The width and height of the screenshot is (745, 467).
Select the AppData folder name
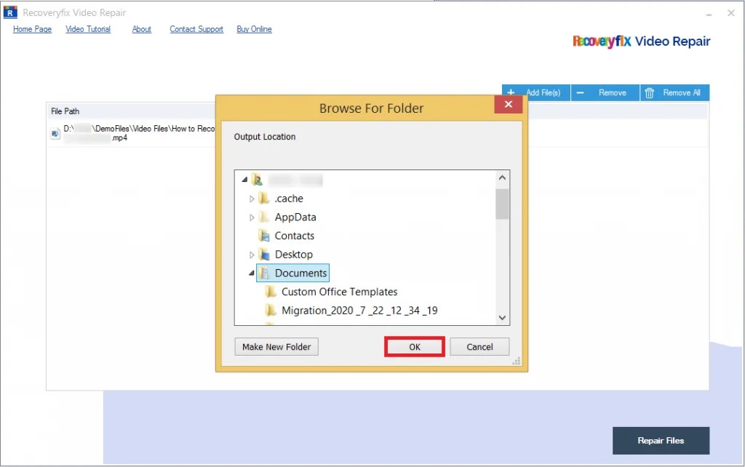click(295, 217)
